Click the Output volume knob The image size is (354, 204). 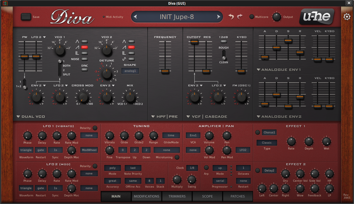pos(277,17)
